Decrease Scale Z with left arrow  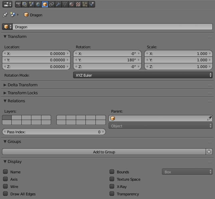coord(147,67)
